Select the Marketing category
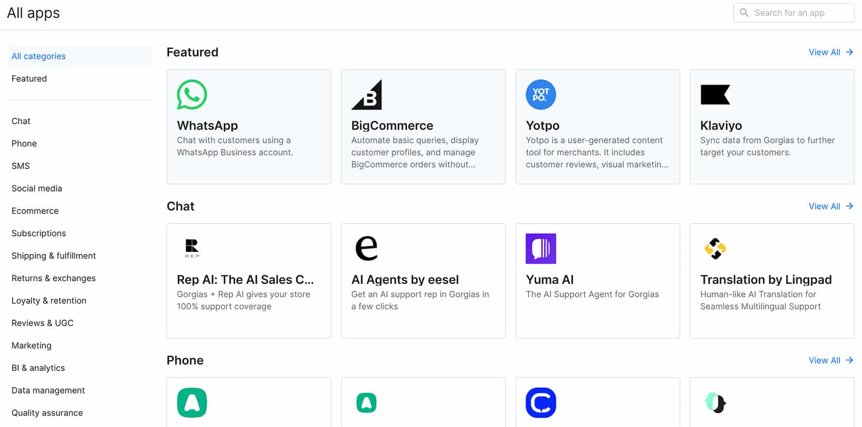The width and height of the screenshot is (862, 427). (31, 346)
